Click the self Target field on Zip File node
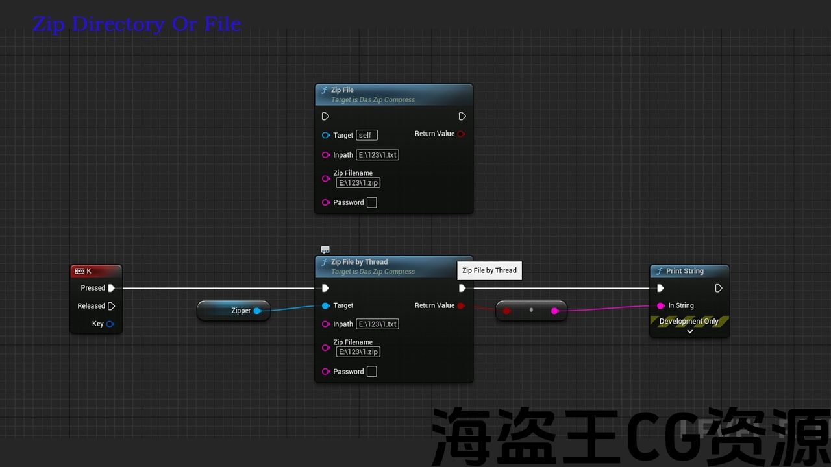Image resolution: width=831 pixels, height=467 pixels. [366, 135]
